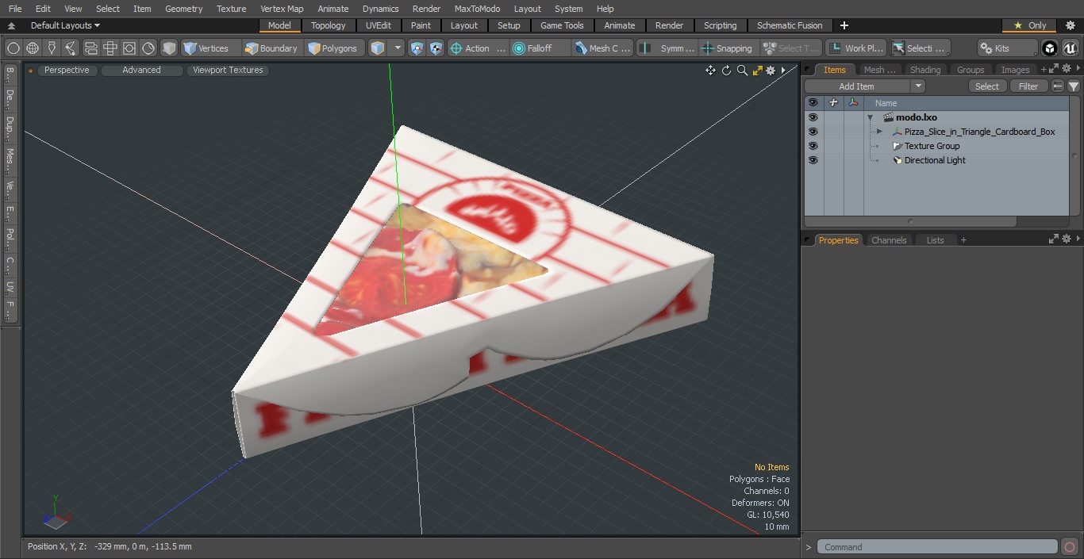Maximize the viewport with orange arrows icon

tap(757, 71)
